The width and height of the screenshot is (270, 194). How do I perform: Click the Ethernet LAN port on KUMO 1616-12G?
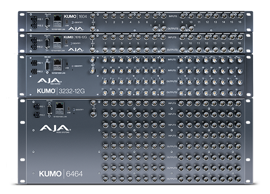point(57,42)
